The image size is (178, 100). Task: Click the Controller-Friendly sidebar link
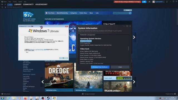coord(28,69)
